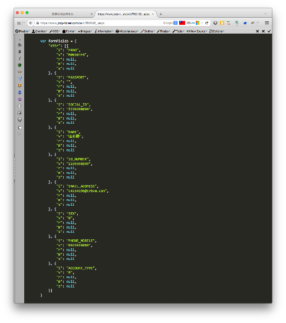Open the address bar history dropdown

[x=202, y=23]
